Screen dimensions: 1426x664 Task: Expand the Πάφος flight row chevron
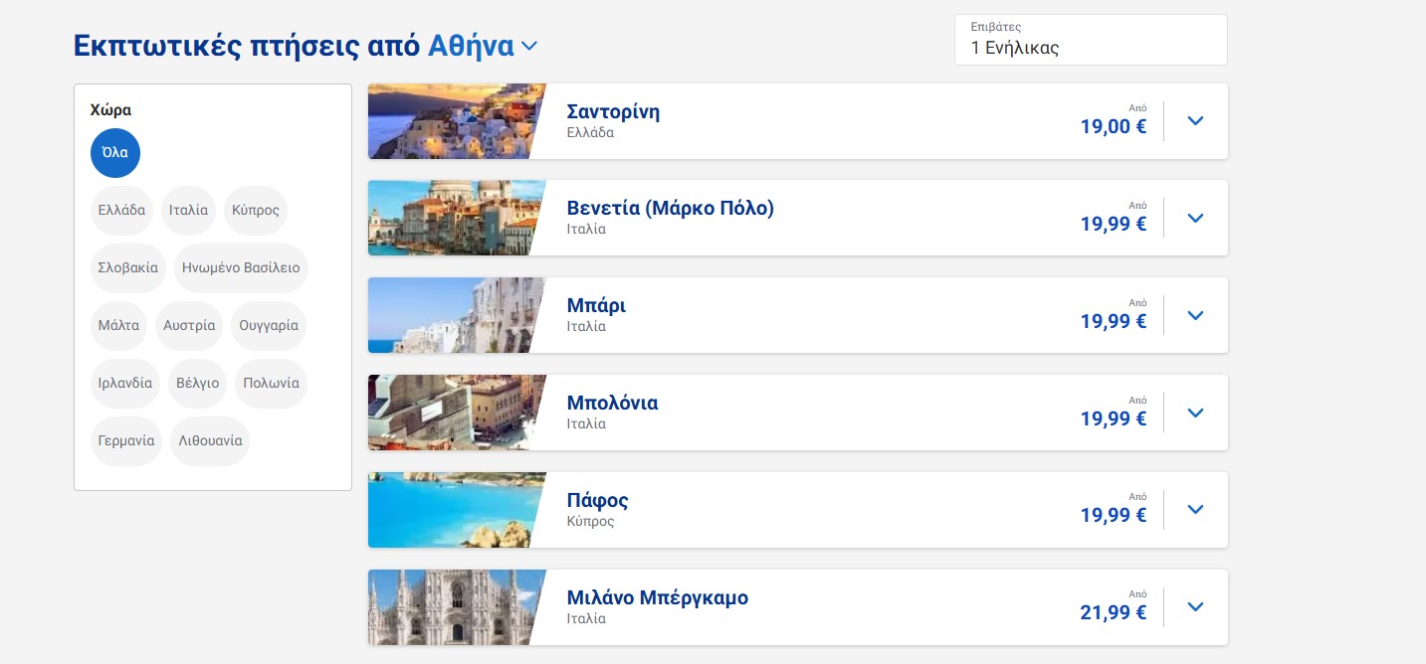tap(1195, 510)
